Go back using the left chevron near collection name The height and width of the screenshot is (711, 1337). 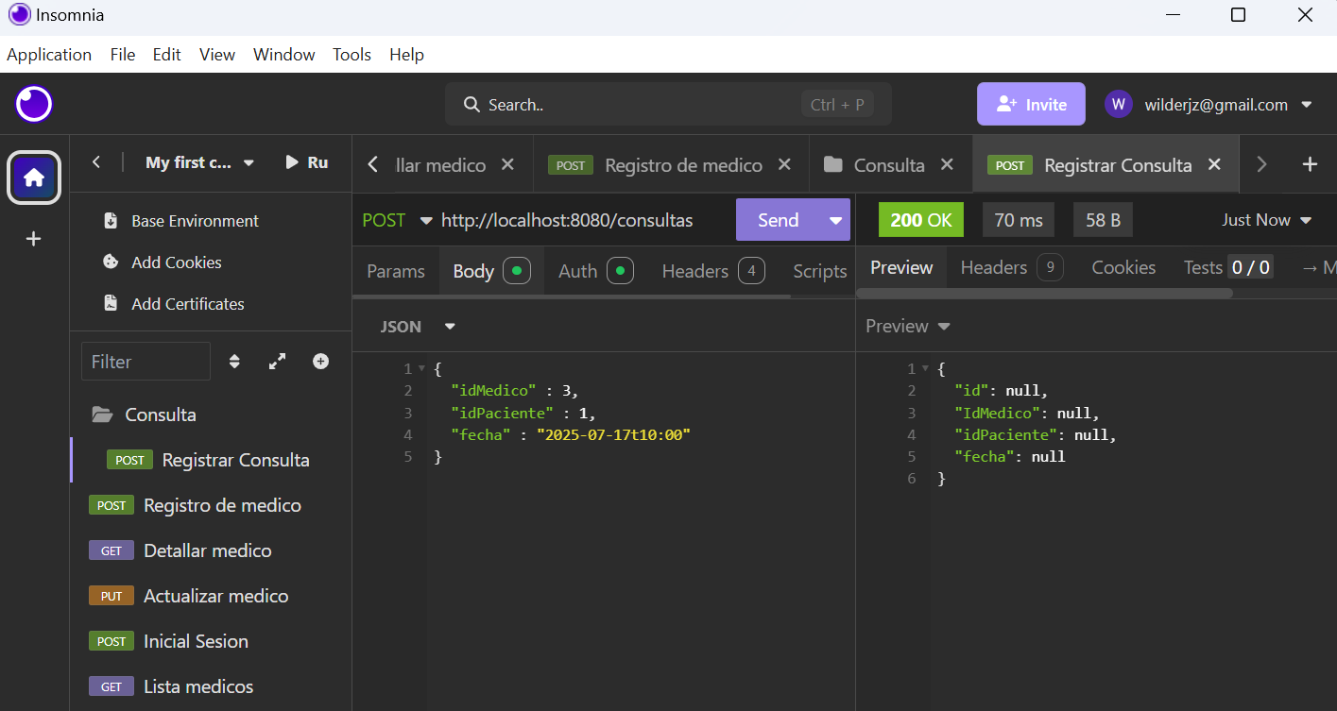click(96, 162)
